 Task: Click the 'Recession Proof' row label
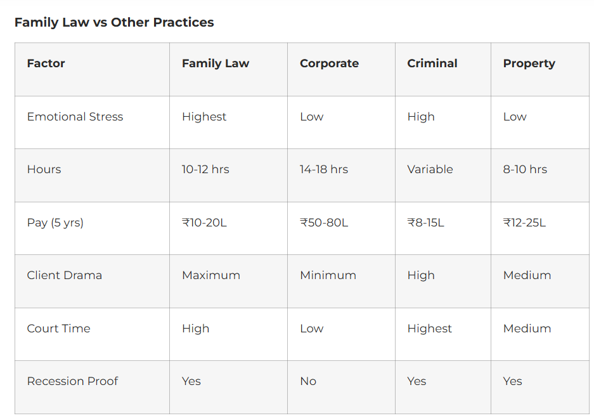72,381
